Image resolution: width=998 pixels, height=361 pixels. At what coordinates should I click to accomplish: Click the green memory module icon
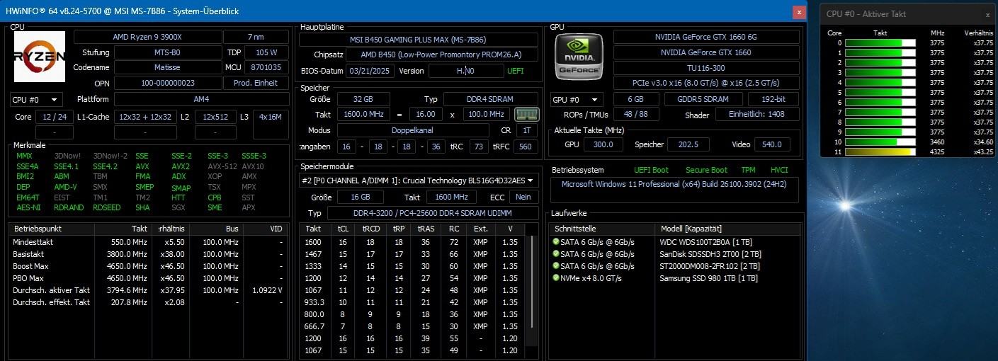(x=527, y=115)
